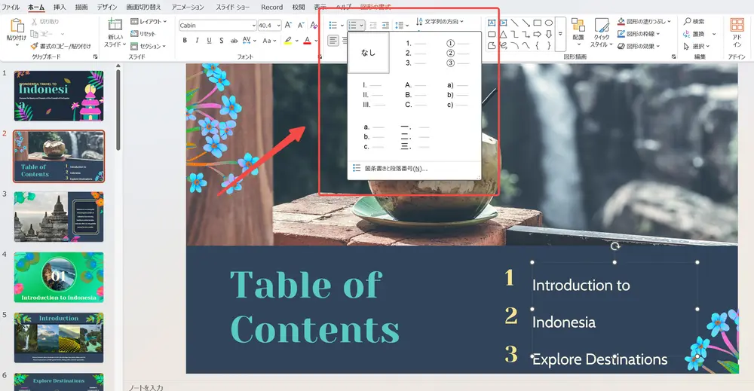Open the shape outline (図形の枠線) dropdown
Screen dimensions: 754x391
[657, 34]
